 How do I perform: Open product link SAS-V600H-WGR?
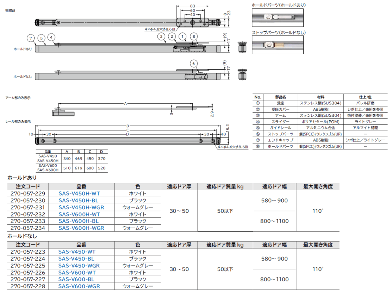click(81, 228)
